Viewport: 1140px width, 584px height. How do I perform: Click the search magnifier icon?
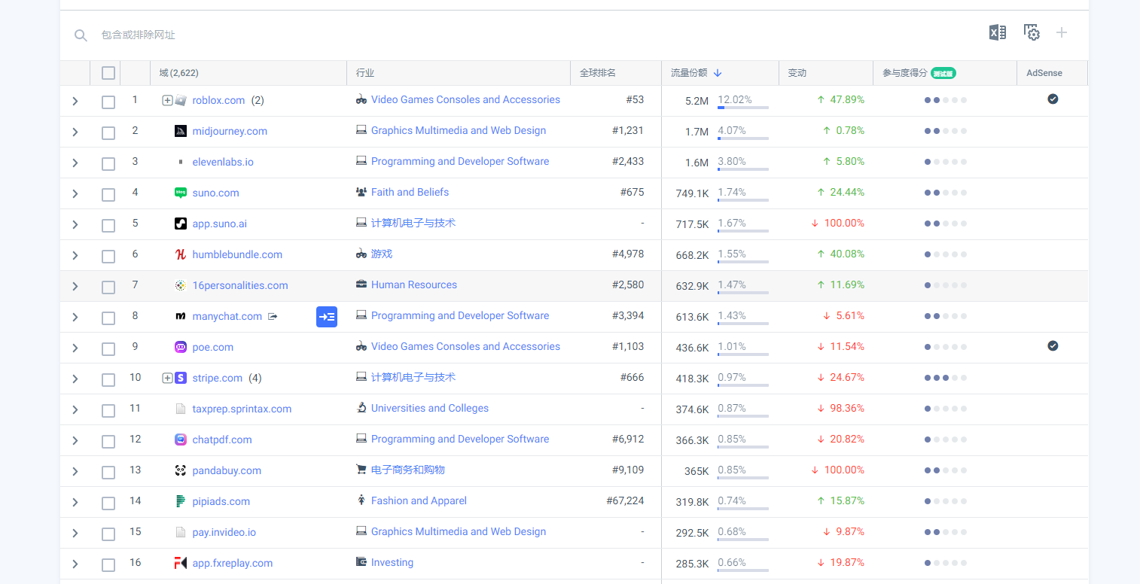click(81, 35)
